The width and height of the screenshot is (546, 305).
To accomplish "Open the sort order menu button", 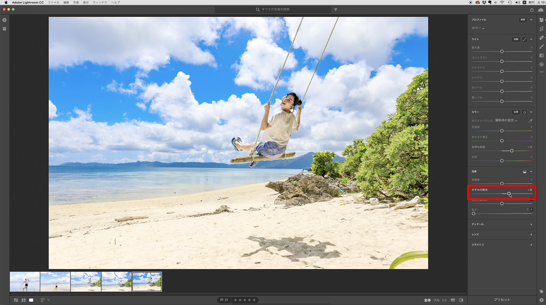I will coord(45,300).
